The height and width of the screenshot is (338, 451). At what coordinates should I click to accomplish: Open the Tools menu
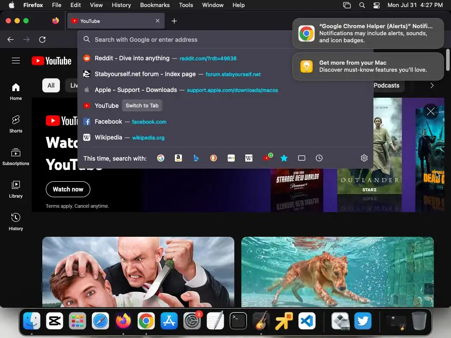(186, 5)
